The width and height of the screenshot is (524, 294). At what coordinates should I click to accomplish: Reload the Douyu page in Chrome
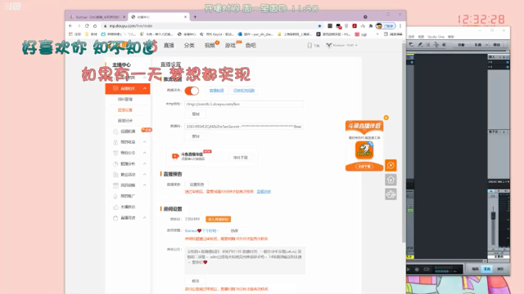(87, 25)
